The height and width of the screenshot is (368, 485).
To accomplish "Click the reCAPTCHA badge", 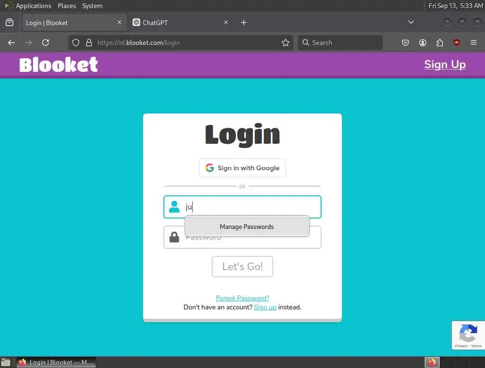I will click(468, 335).
